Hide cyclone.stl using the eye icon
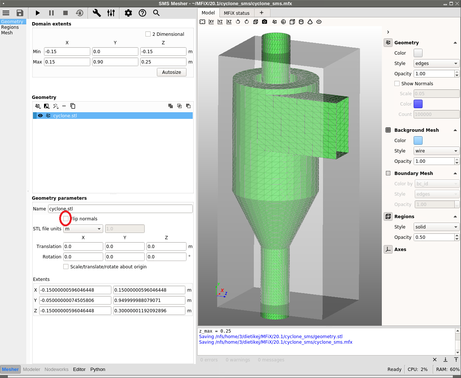Screen dimensions: 461x378 [x=40, y=116]
